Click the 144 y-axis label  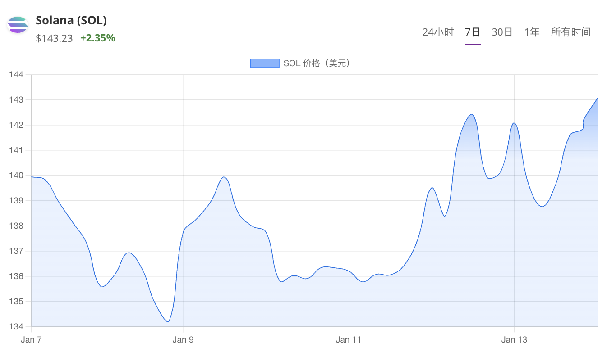(x=16, y=75)
